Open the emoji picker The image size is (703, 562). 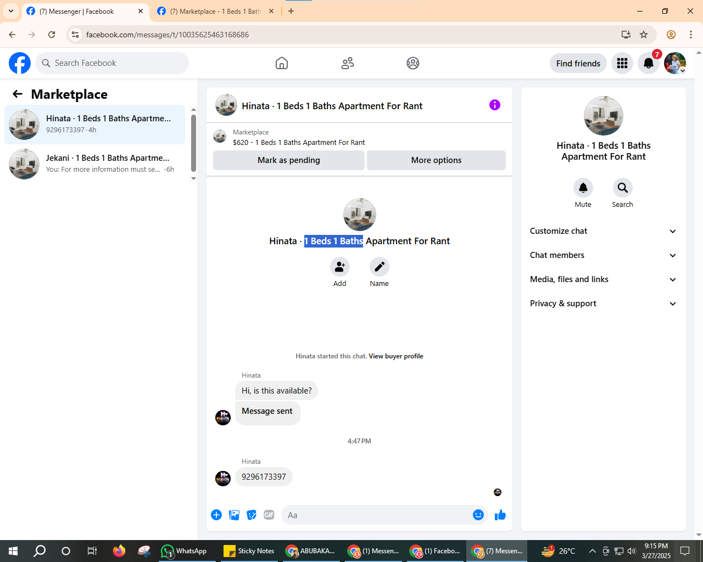click(478, 515)
